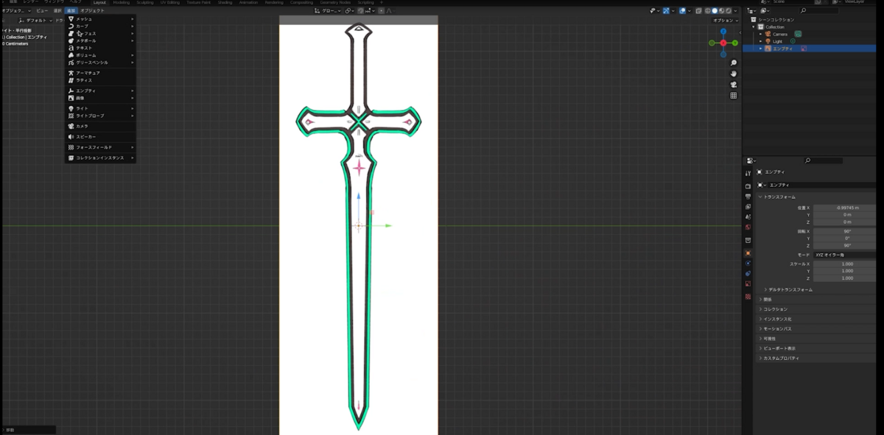Expand the Relations (関係) panel

(760, 300)
